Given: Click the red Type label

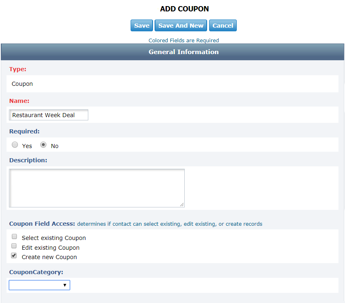Looking at the screenshot, I should point(17,69).
